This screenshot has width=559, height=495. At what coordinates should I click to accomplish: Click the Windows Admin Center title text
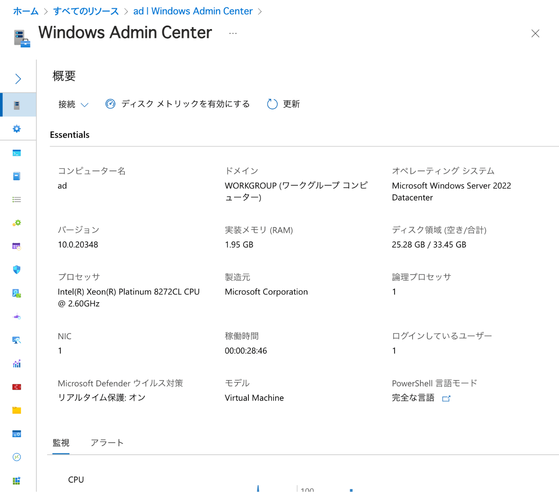(x=125, y=33)
